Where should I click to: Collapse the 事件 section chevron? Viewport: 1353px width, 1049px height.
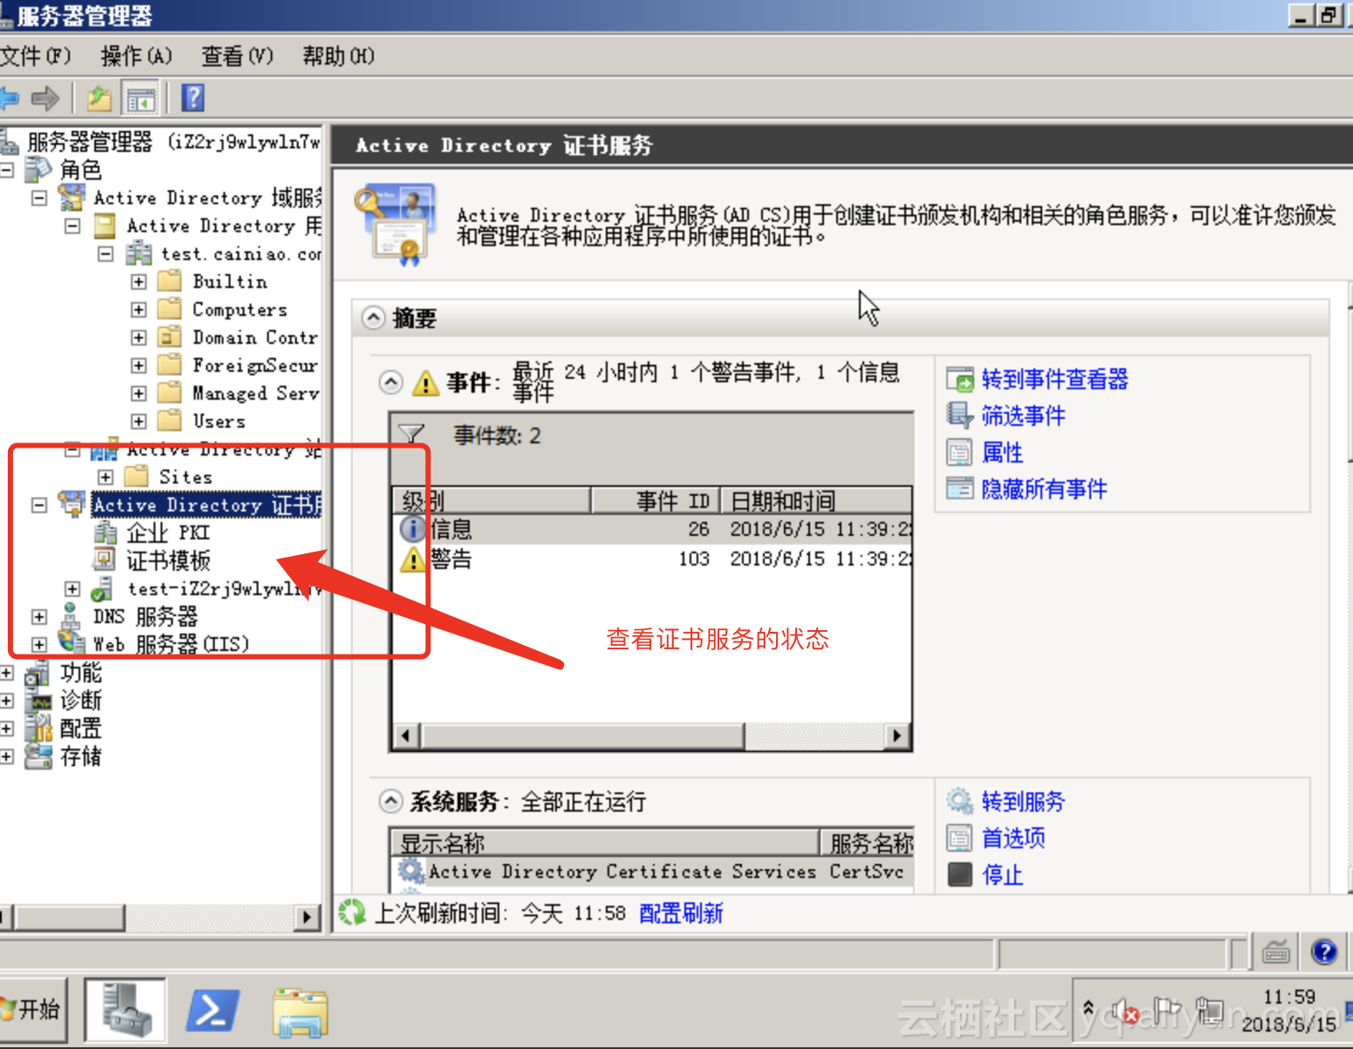point(390,382)
